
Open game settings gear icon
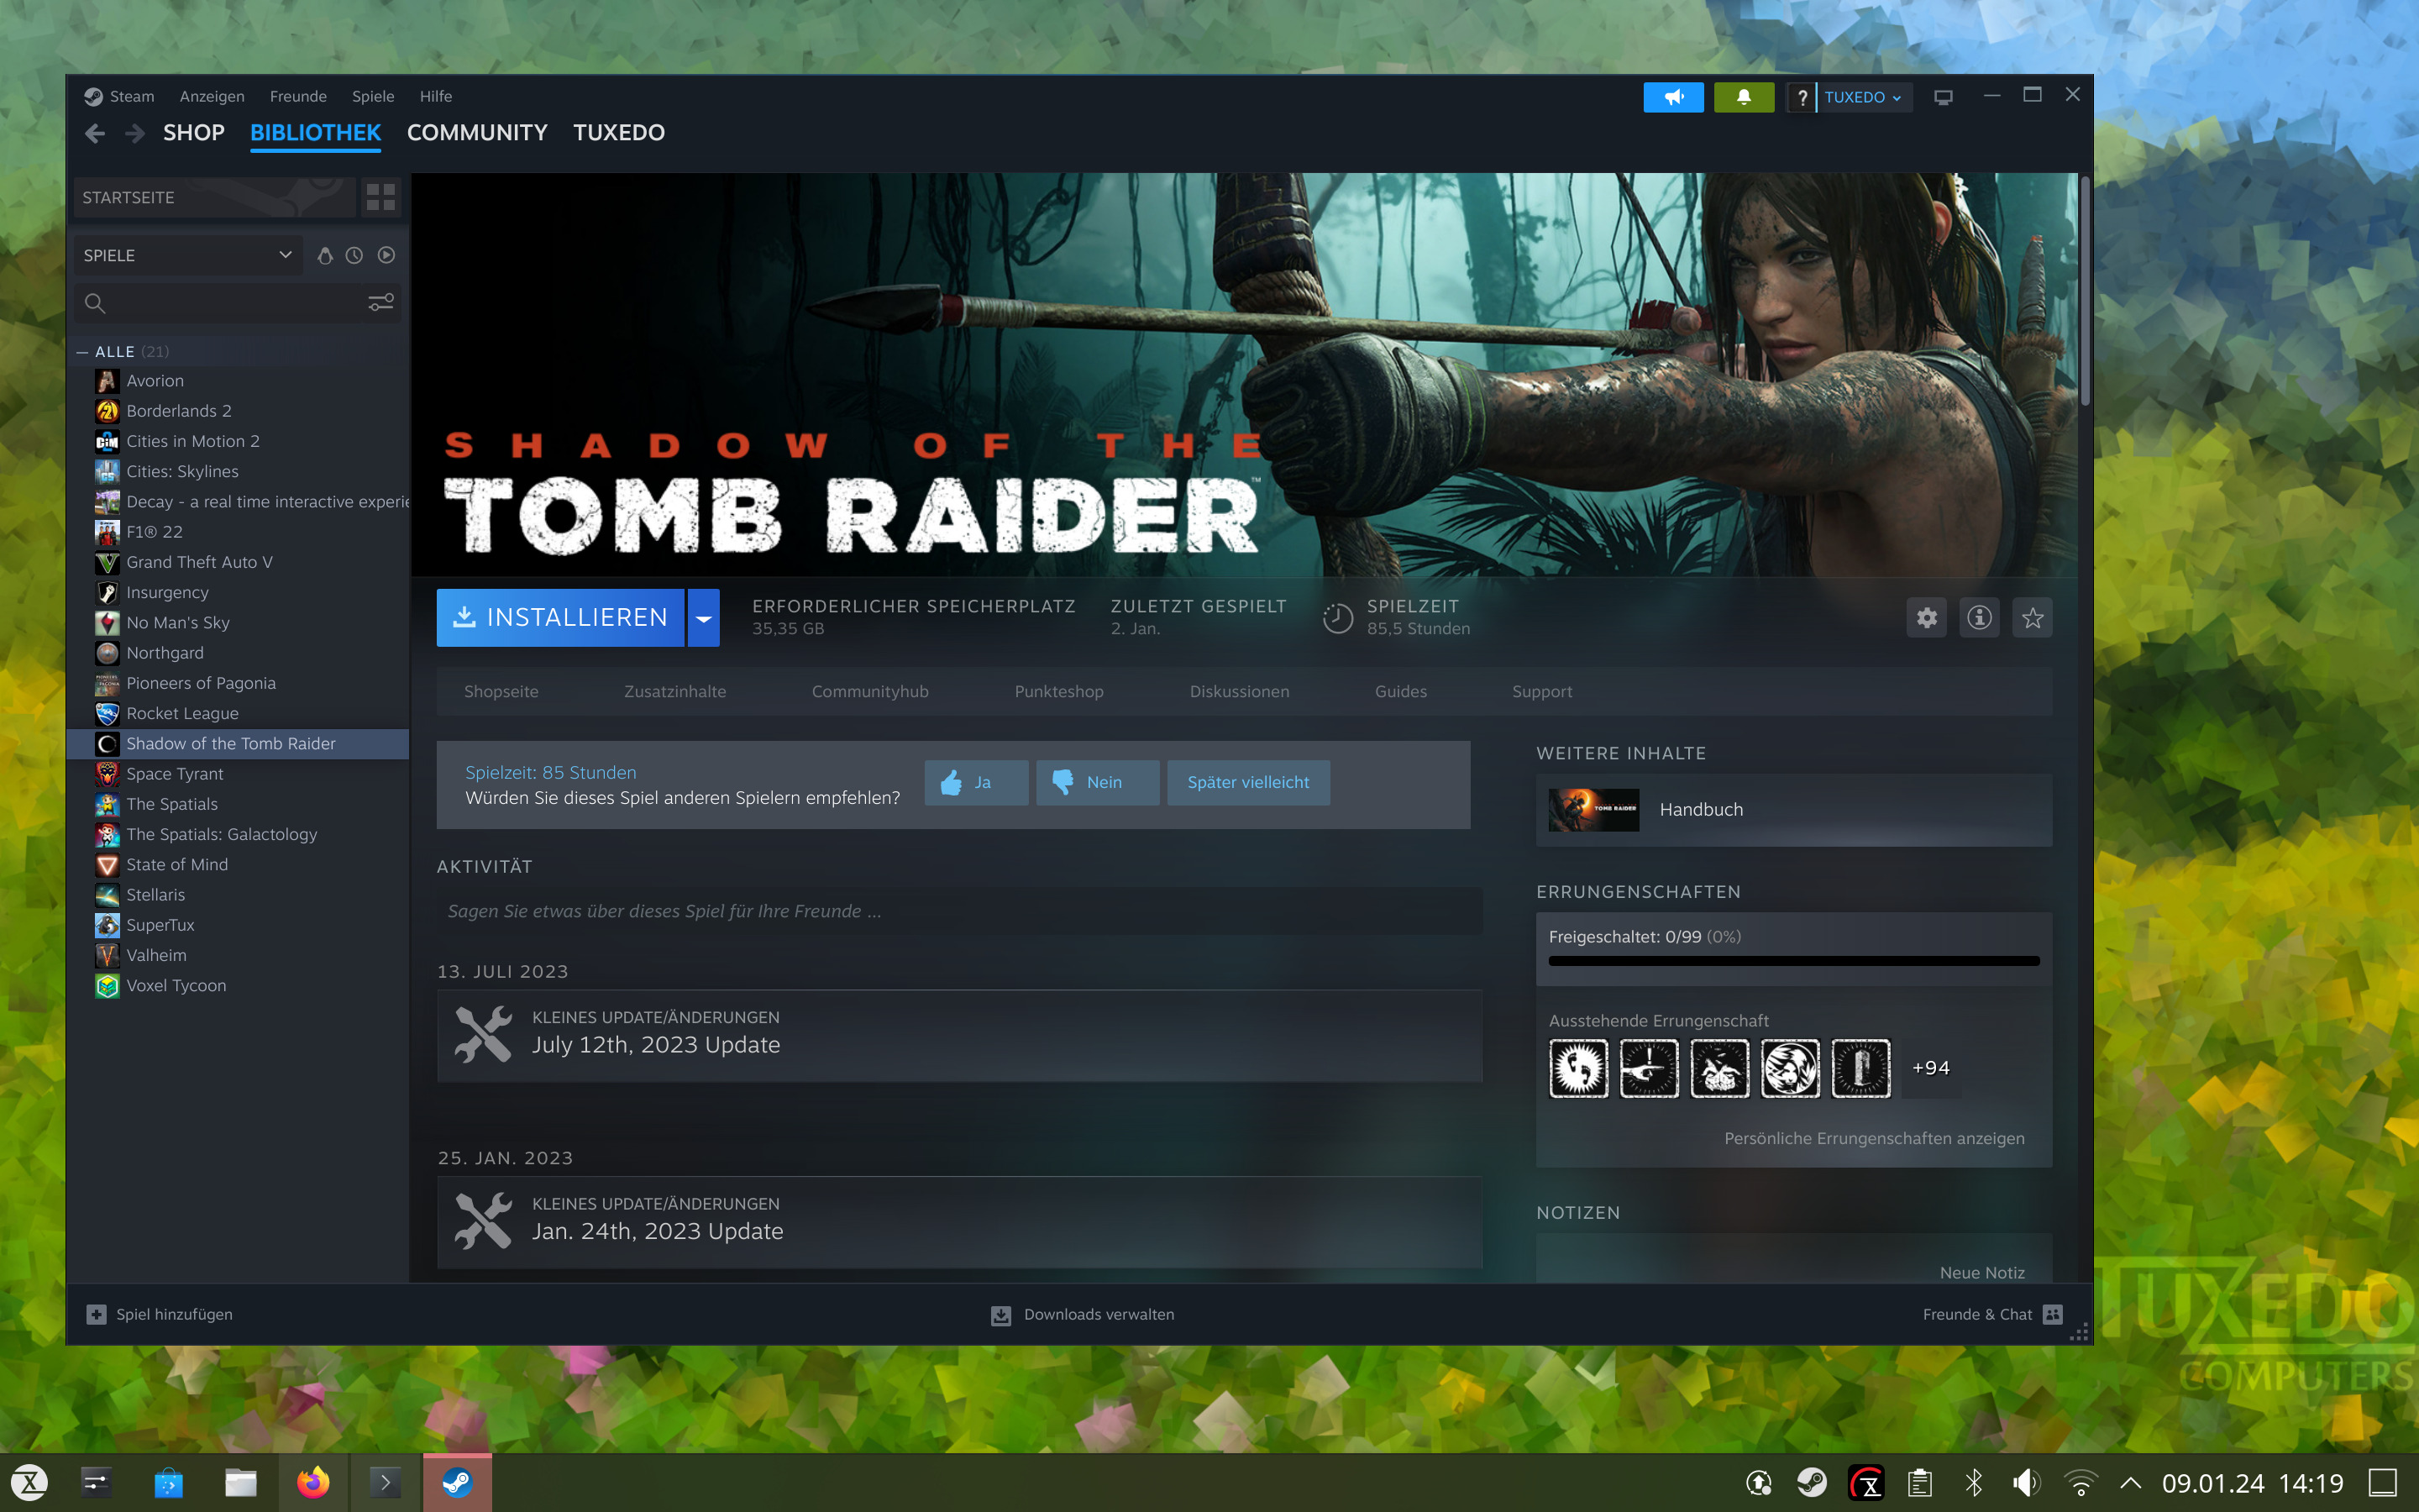pyautogui.click(x=1926, y=618)
